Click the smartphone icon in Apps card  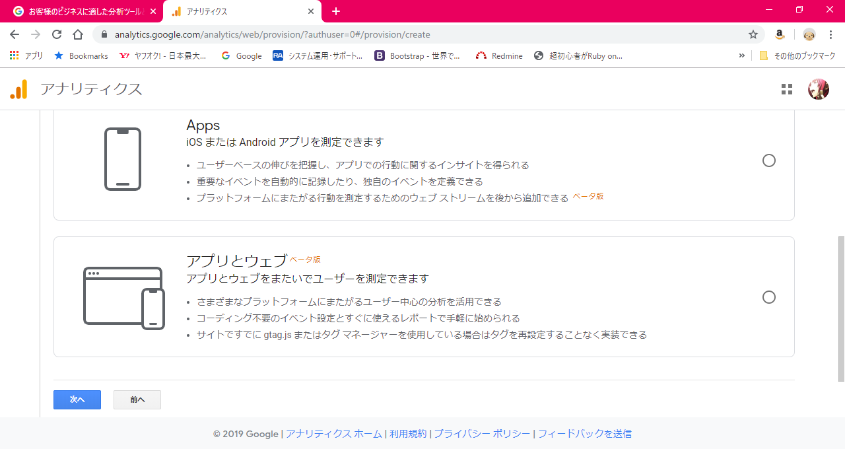coord(123,159)
